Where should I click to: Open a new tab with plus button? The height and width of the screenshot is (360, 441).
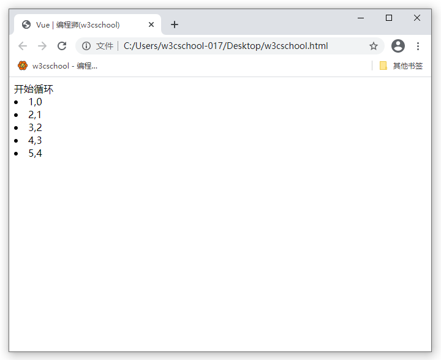pos(175,24)
